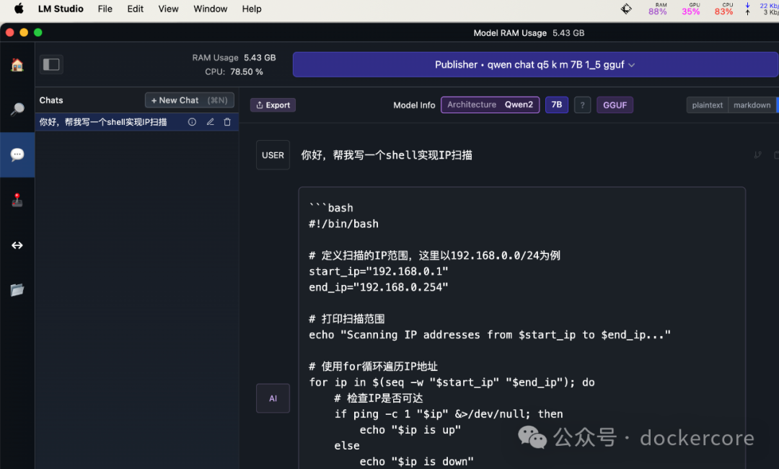Switch rendering to markdown
The height and width of the screenshot is (469, 779).
pyautogui.click(x=752, y=105)
